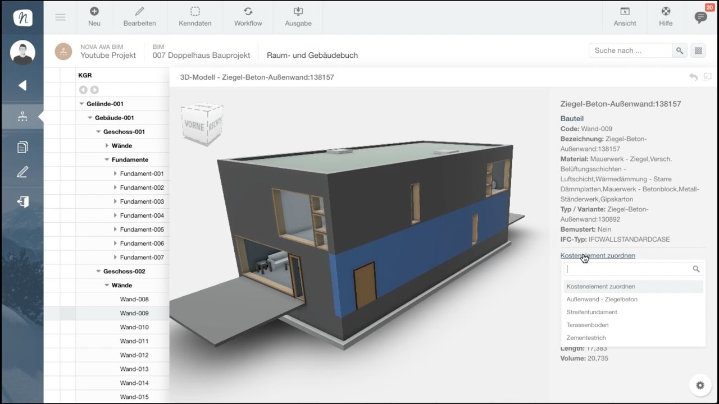719x404 pixels.
Task: Select Wand-014 in the tree
Action: click(134, 383)
